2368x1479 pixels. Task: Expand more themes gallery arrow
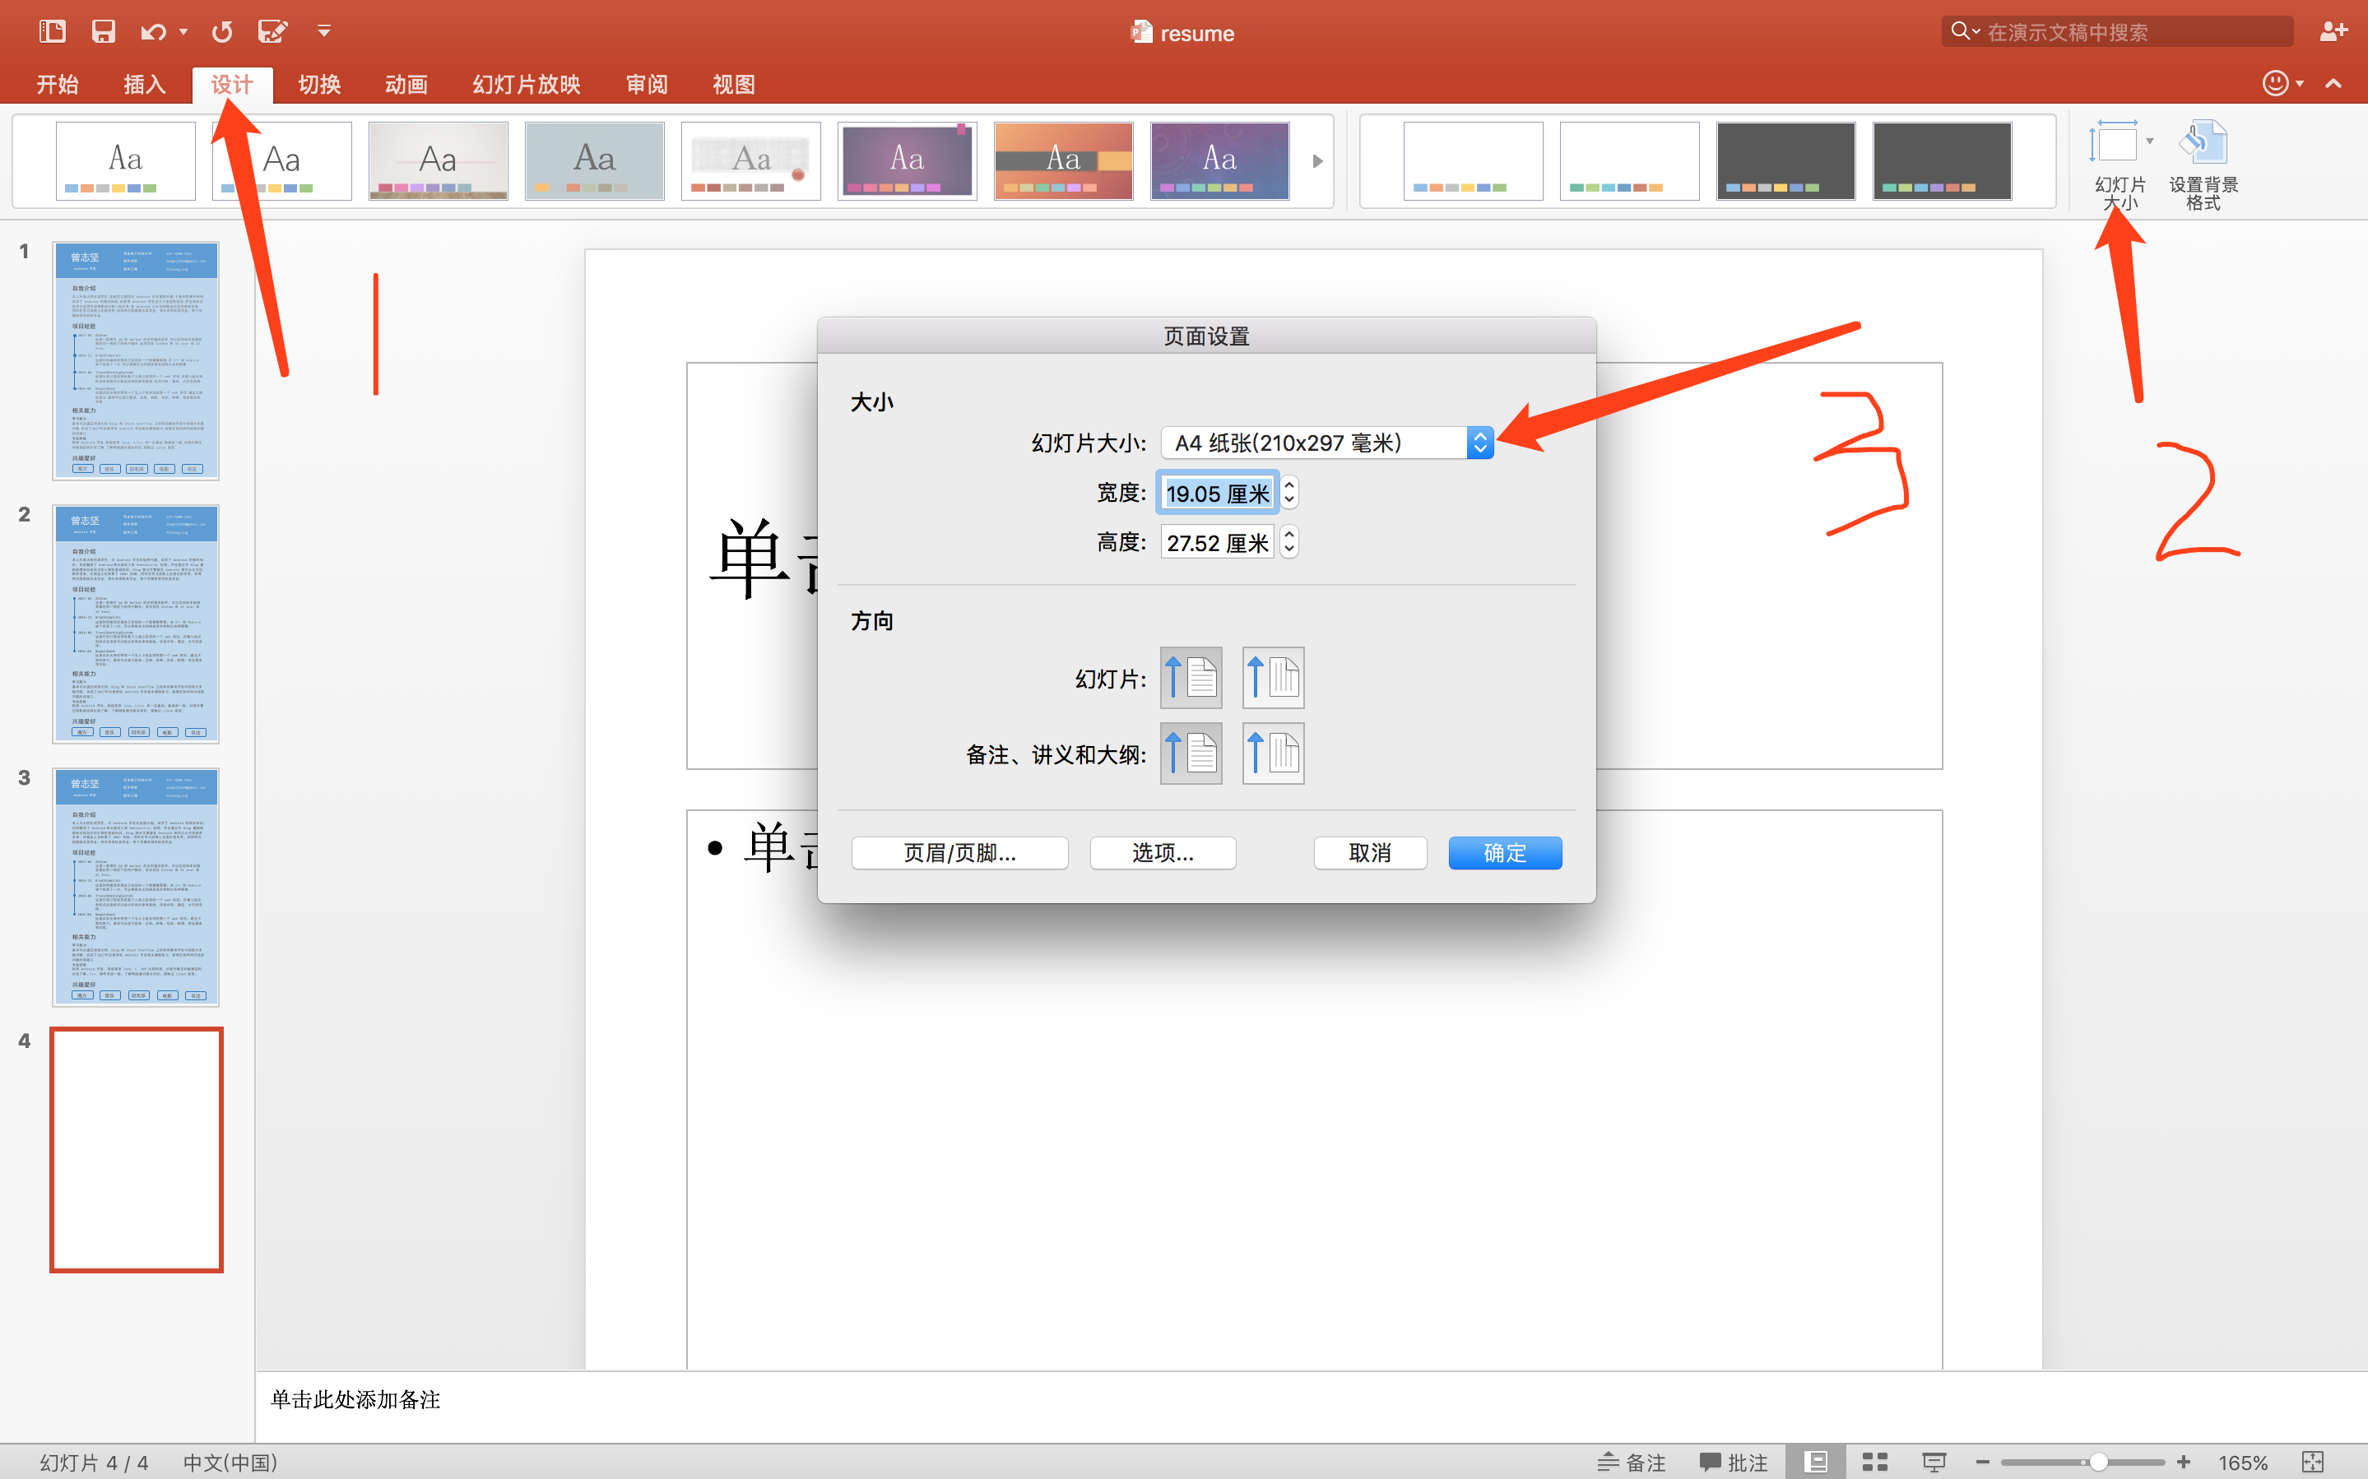1317,161
